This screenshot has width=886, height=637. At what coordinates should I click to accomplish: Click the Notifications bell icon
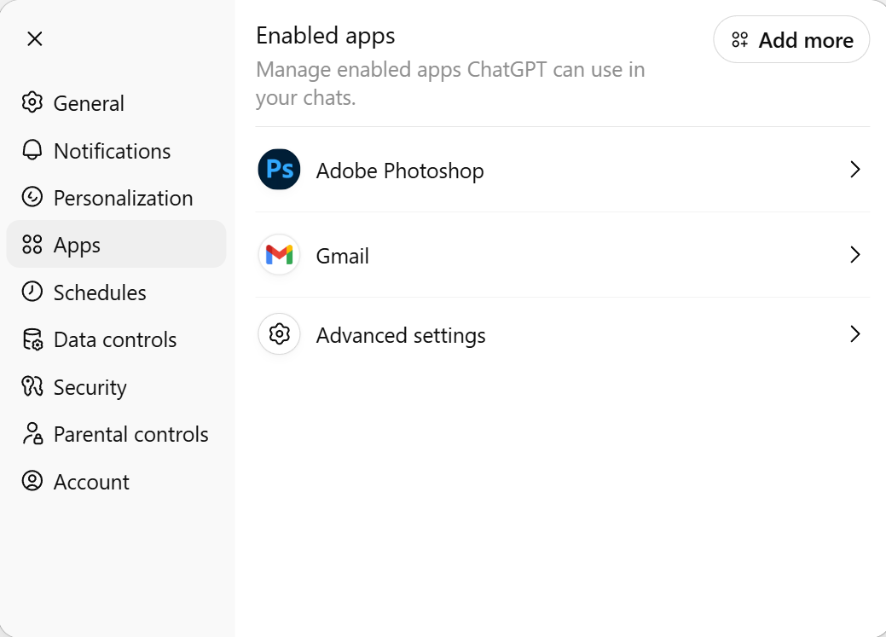pyautogui.click(x=32, y=151)
